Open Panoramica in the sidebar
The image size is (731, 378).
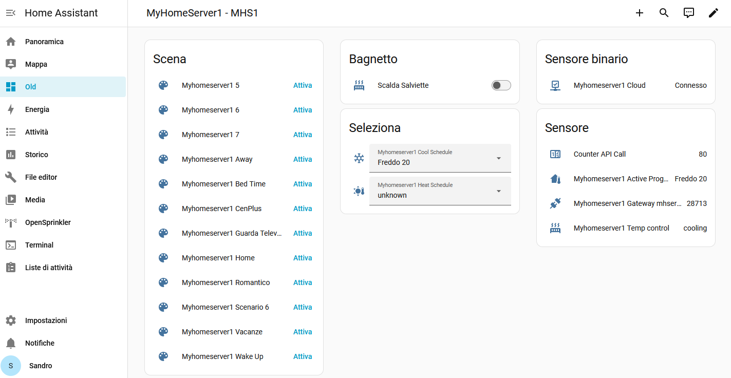coord(64,42)
